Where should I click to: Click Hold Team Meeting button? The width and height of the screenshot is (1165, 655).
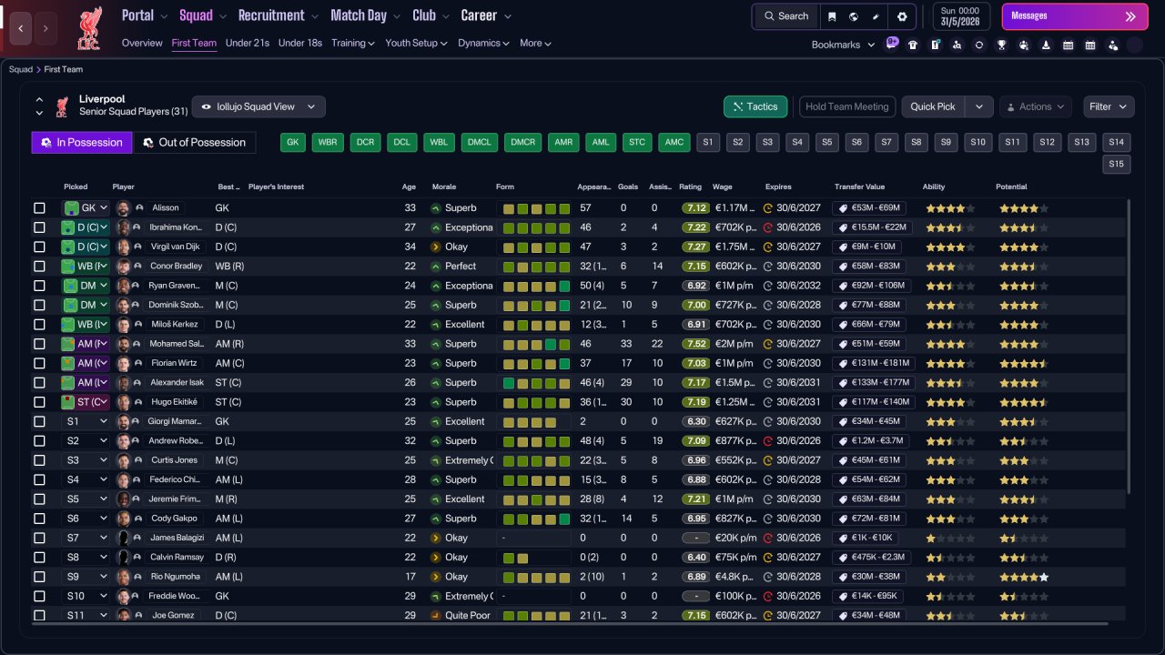click(847, 106)
